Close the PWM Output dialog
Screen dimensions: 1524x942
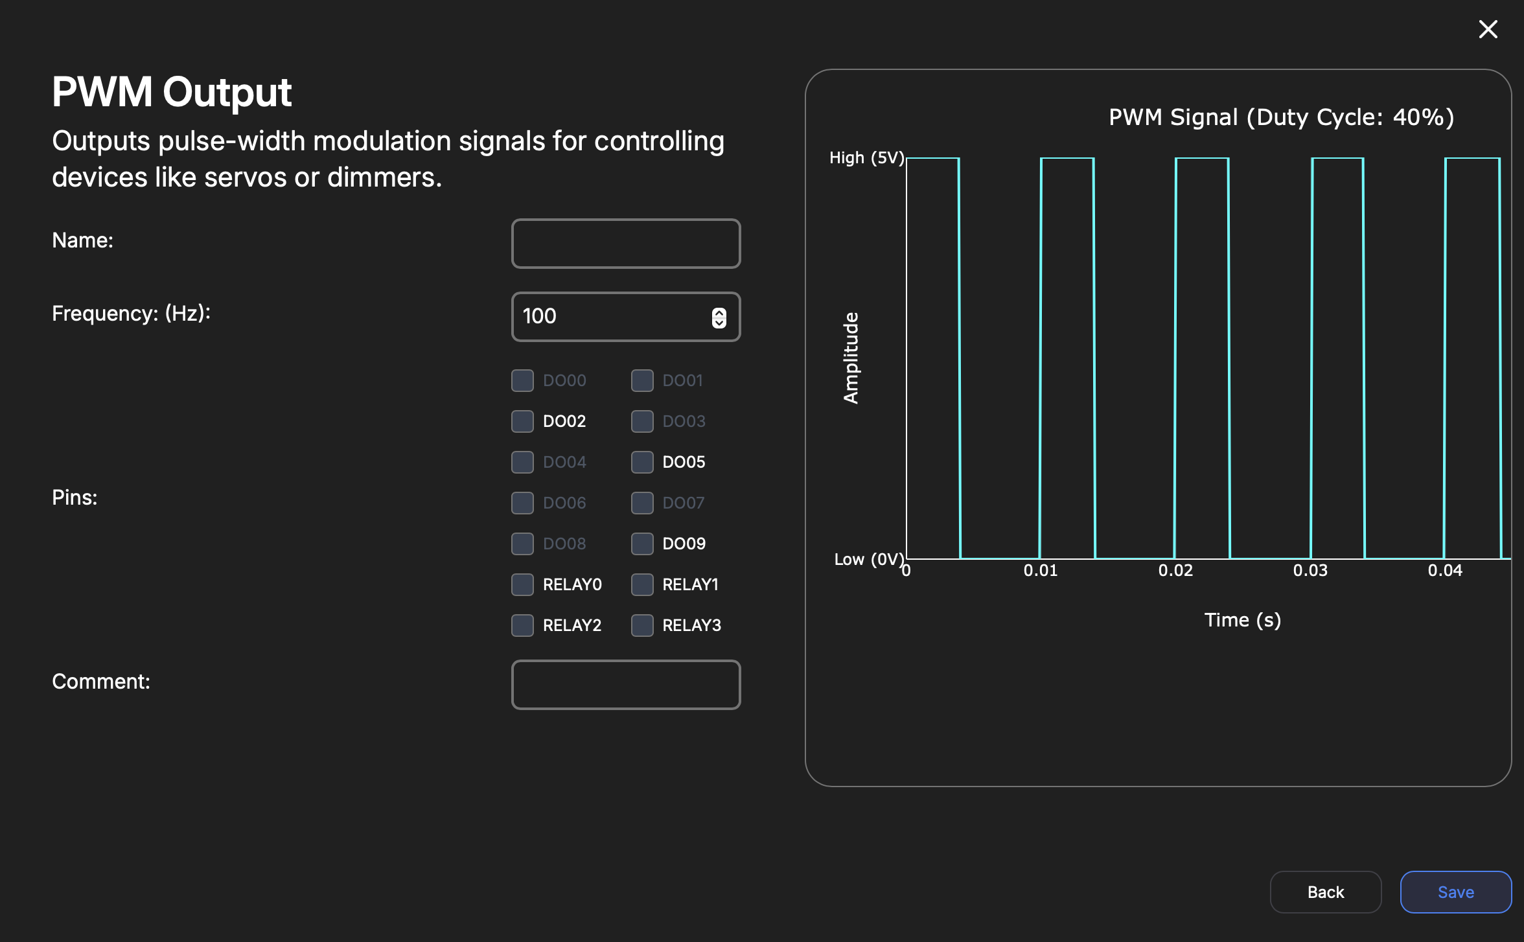(x=1488, y=29)
